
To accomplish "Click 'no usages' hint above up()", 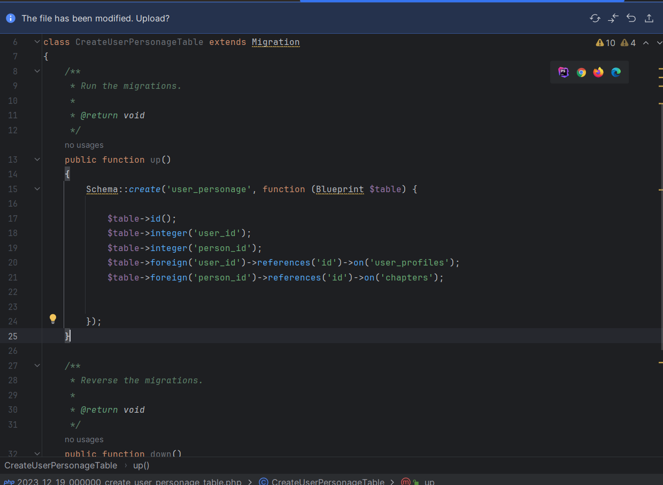I will pyautogui.click(x=84, y=145).
